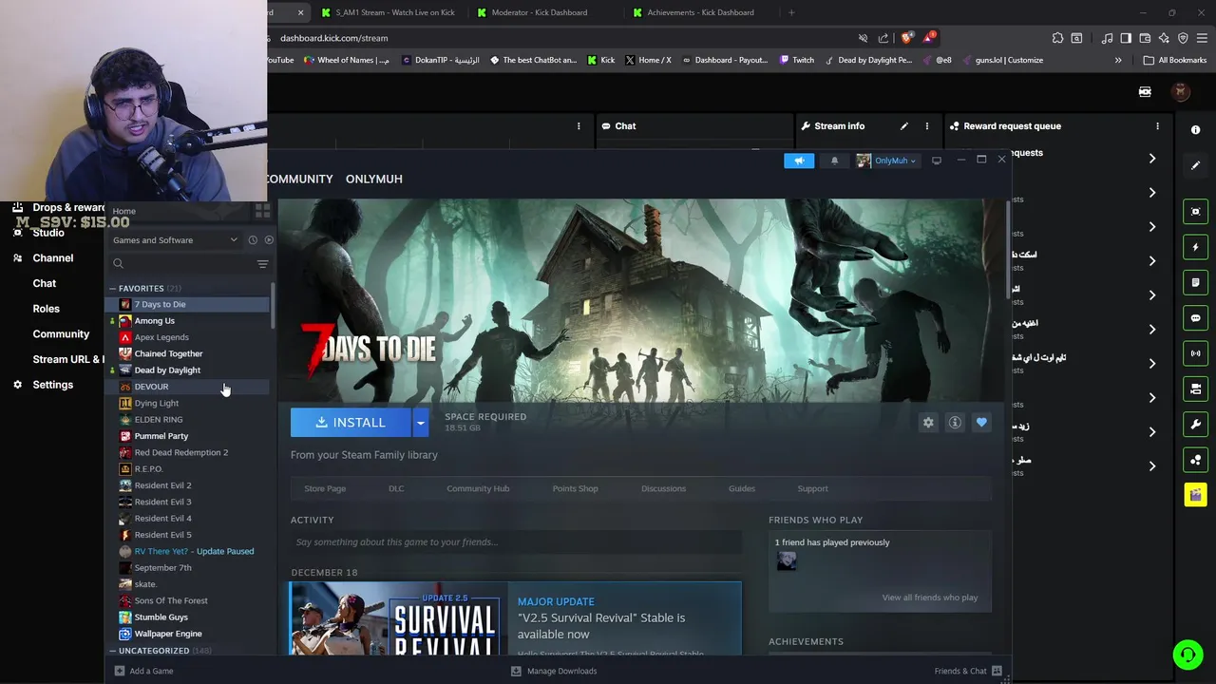Click Add a Game in Steam
This screenshot has height=684, width=1216.
tap(143, 671)
